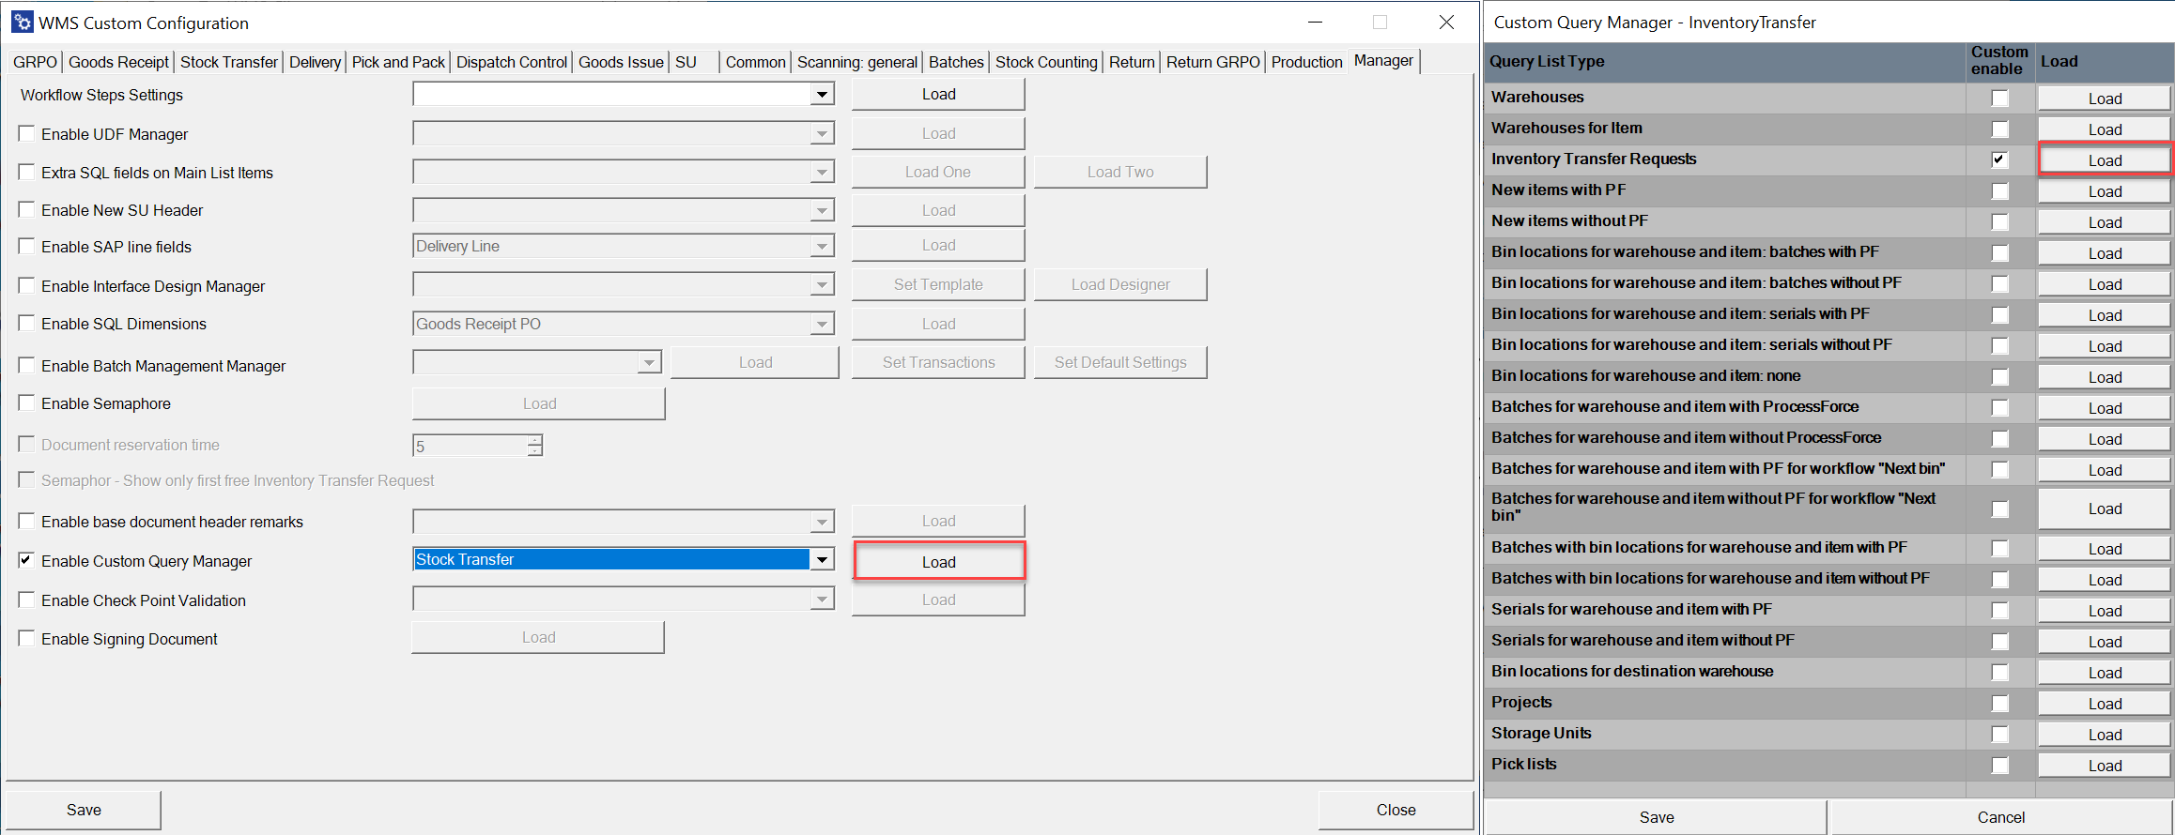This screenshot has width=2175, height=835.
Task: Go to the Dispatch Control tab
Action: click(511, 62)
